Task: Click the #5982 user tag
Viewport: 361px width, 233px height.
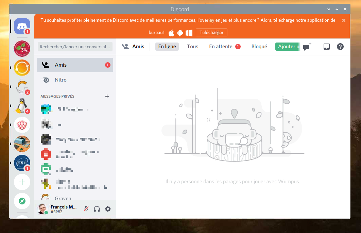Action: point(56,212)
